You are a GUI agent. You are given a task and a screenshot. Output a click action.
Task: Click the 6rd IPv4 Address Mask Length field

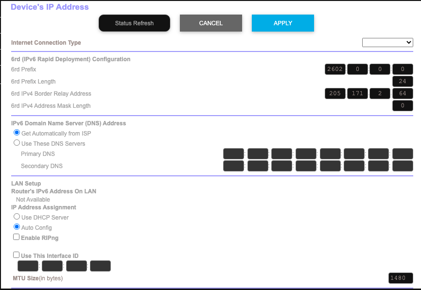[x=403, y=106]
